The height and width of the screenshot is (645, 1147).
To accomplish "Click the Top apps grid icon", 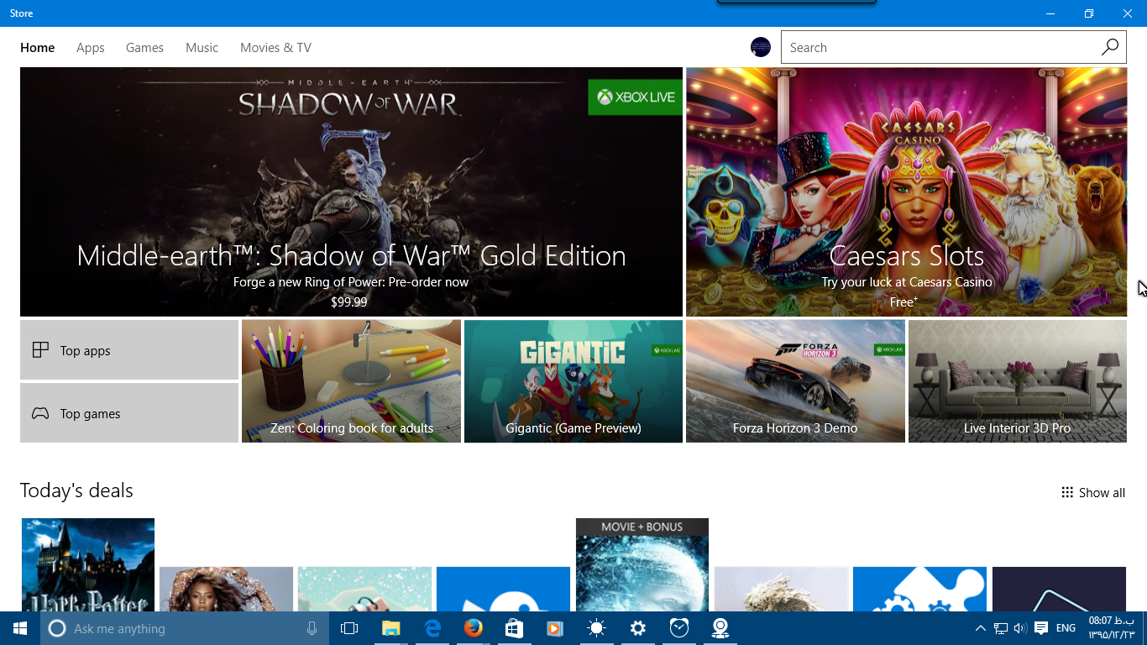I will click(x=40, y=350).
